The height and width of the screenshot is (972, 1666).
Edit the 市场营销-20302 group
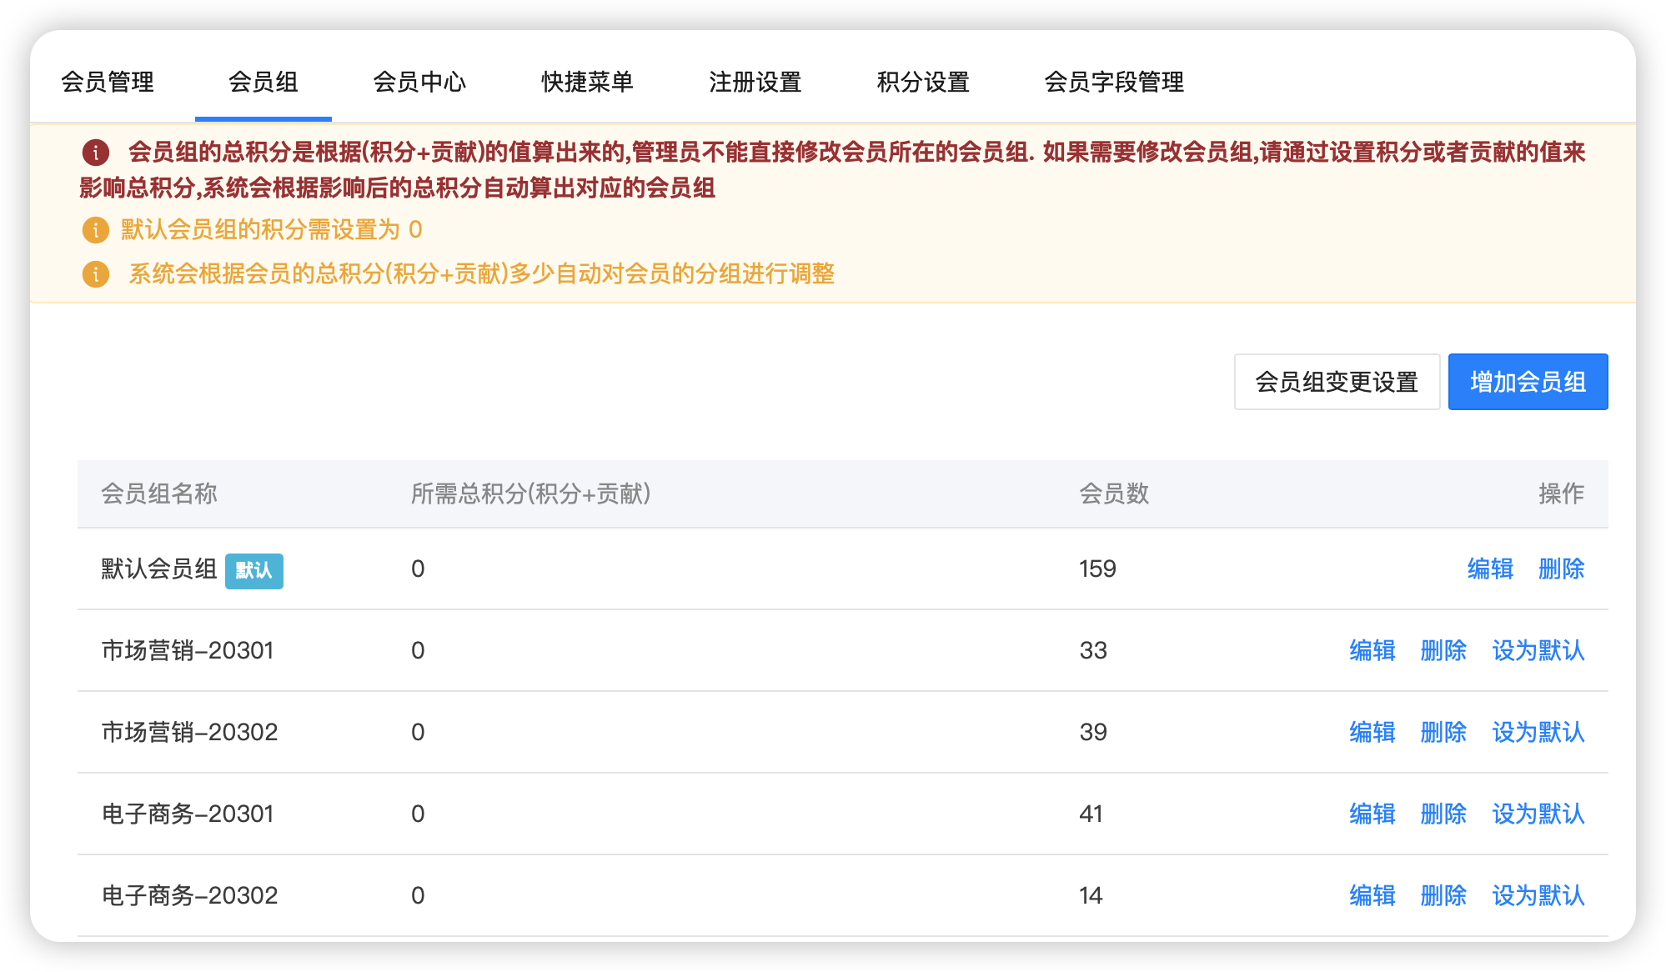click(x=1372, y=732)
